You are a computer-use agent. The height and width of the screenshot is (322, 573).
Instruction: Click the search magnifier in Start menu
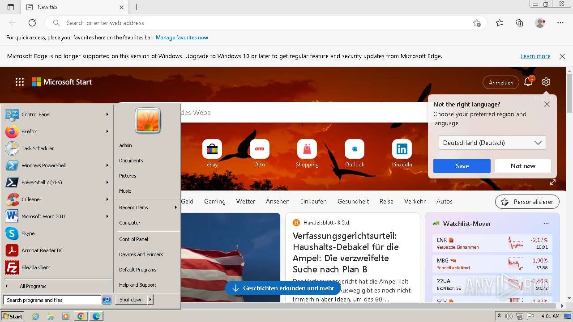[x=107, y=300]
